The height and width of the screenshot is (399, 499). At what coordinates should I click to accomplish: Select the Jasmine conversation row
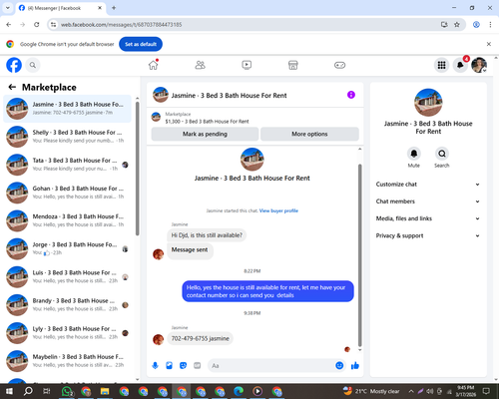click(67, 109)
